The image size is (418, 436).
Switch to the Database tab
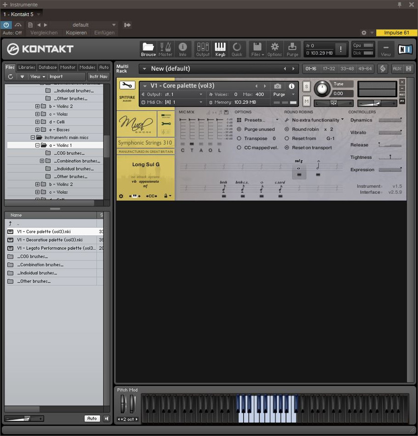click(47, 67)
